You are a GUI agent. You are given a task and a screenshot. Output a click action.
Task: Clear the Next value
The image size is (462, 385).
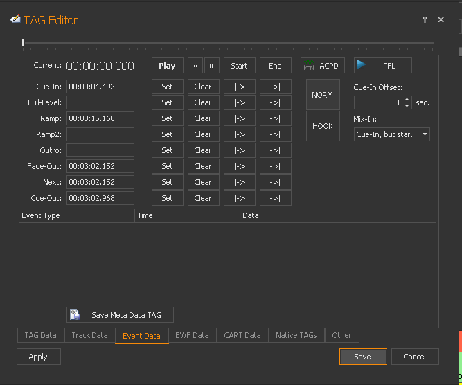204,182
